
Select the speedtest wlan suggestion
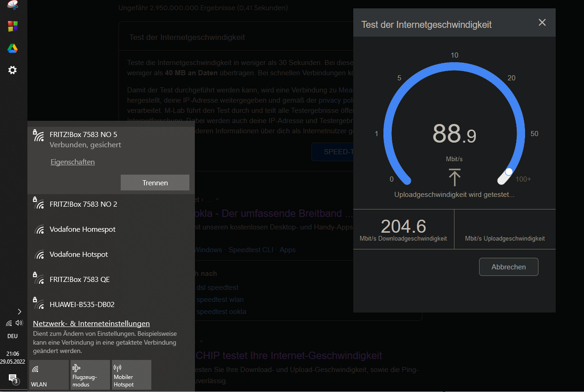[x=220, y=300]
